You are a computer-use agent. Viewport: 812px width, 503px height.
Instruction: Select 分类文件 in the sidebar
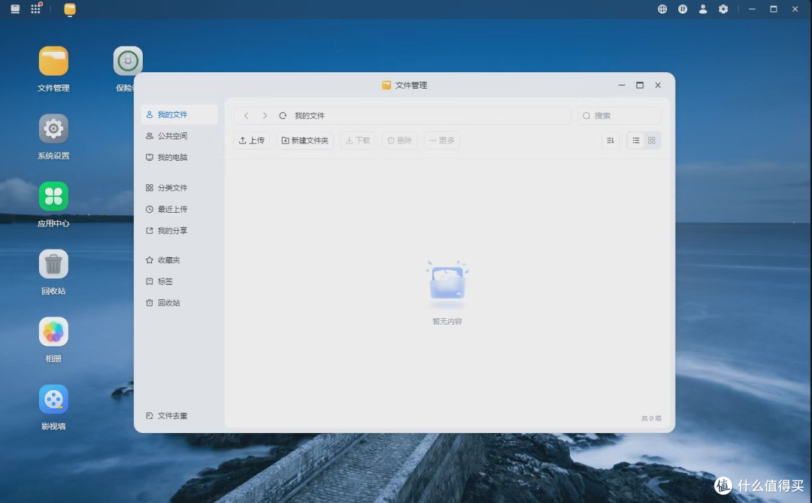[x=179, y=187]
